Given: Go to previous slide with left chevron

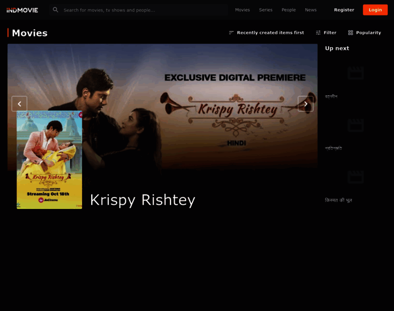Looking at the screenshot, I should click(19, 104).
